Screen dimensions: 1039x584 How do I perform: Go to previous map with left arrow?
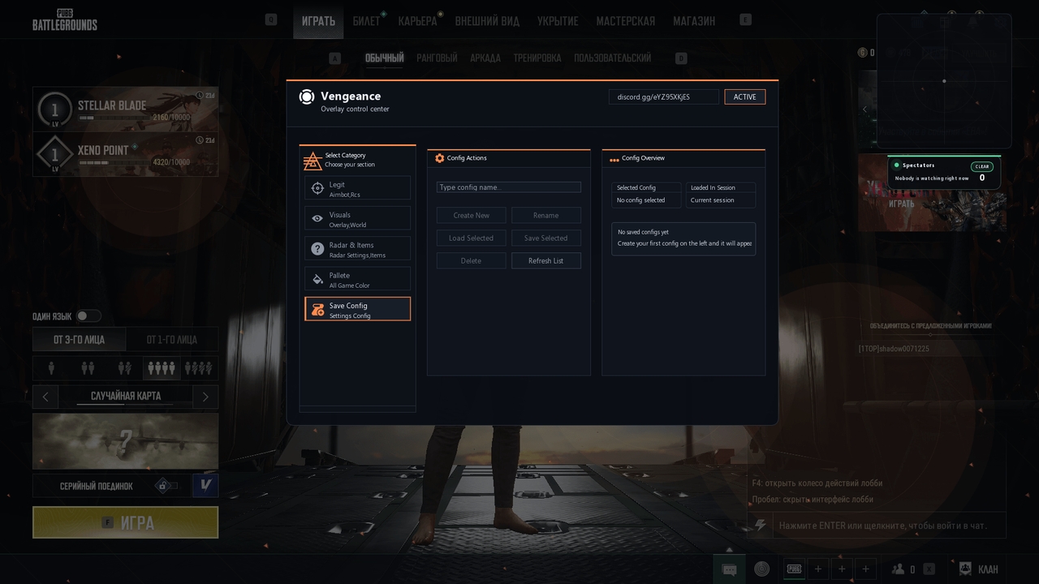pyautogui.click(x=45, y=397)
